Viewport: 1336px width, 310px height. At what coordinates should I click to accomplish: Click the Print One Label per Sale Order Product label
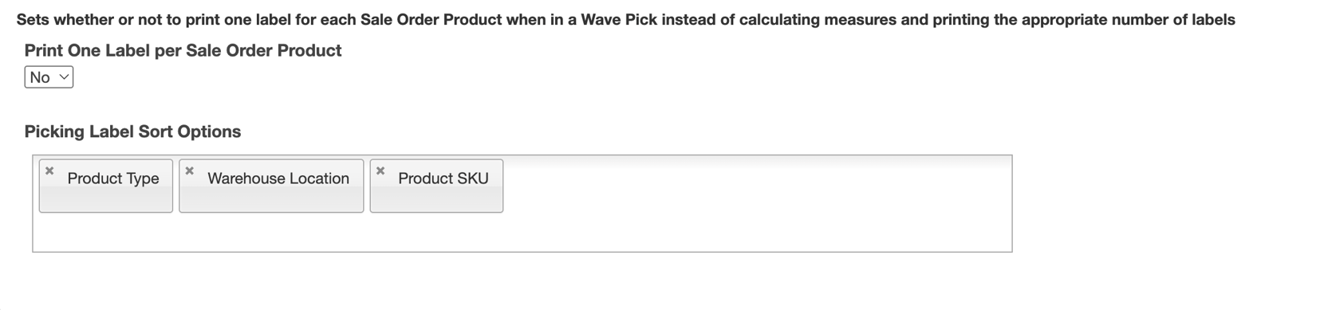183,50
